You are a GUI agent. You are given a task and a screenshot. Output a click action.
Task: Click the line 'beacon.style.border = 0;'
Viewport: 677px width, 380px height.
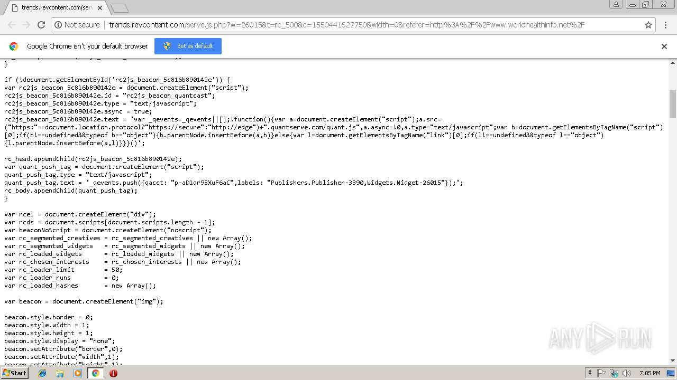click(x=49, y=317)
